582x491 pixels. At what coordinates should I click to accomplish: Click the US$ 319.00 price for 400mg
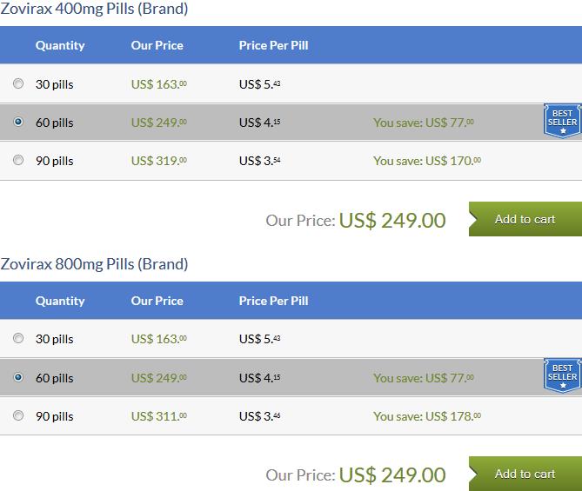coord(159,161)
